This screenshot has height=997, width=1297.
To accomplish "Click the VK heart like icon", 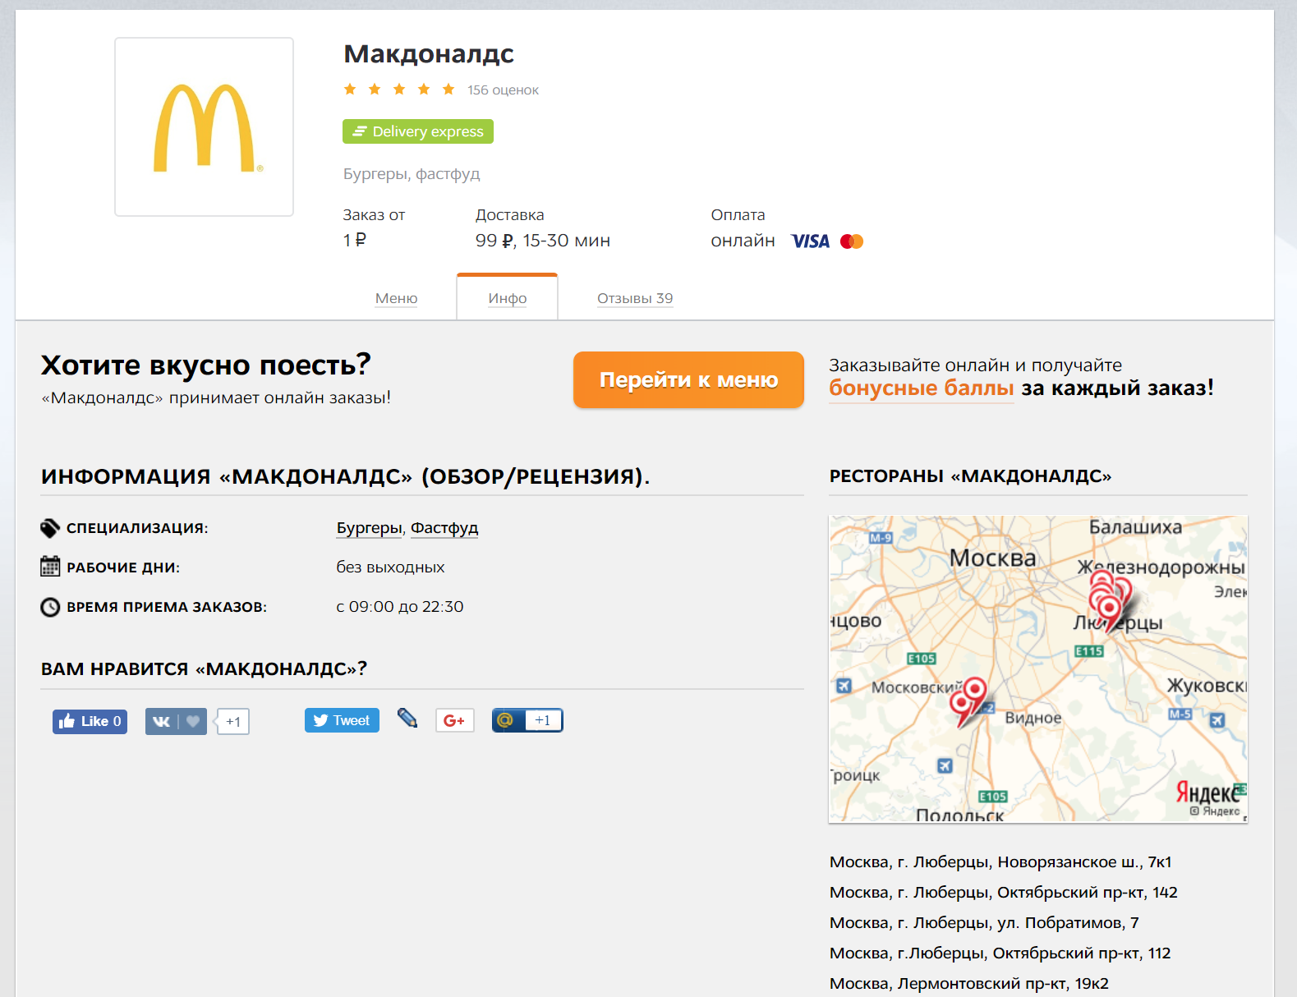I will (x=193, y=721).
